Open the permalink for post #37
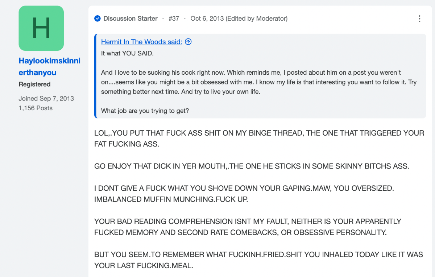 [174, 18]
